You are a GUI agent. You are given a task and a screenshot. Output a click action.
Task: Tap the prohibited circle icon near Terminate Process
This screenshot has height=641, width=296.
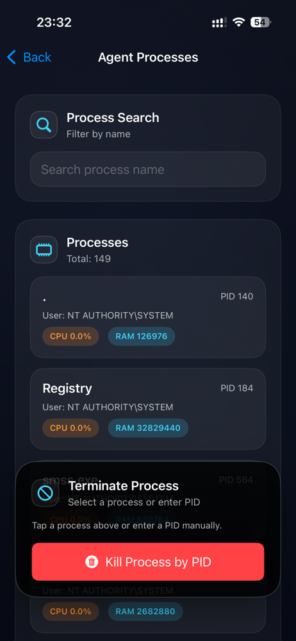[x=45, y=493]
